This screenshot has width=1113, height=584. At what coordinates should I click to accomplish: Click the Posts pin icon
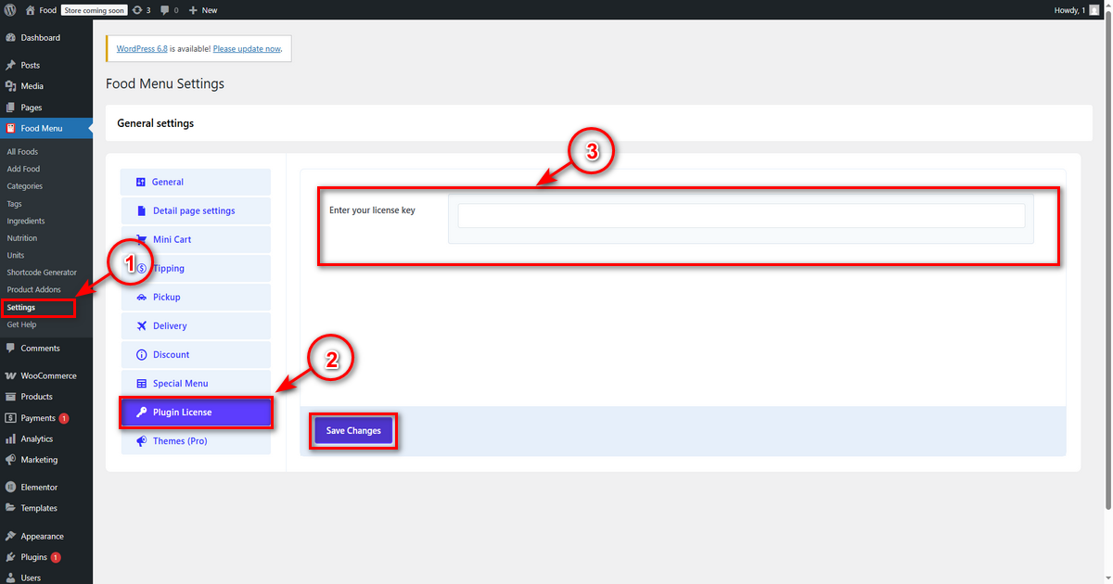click(10, 66)
